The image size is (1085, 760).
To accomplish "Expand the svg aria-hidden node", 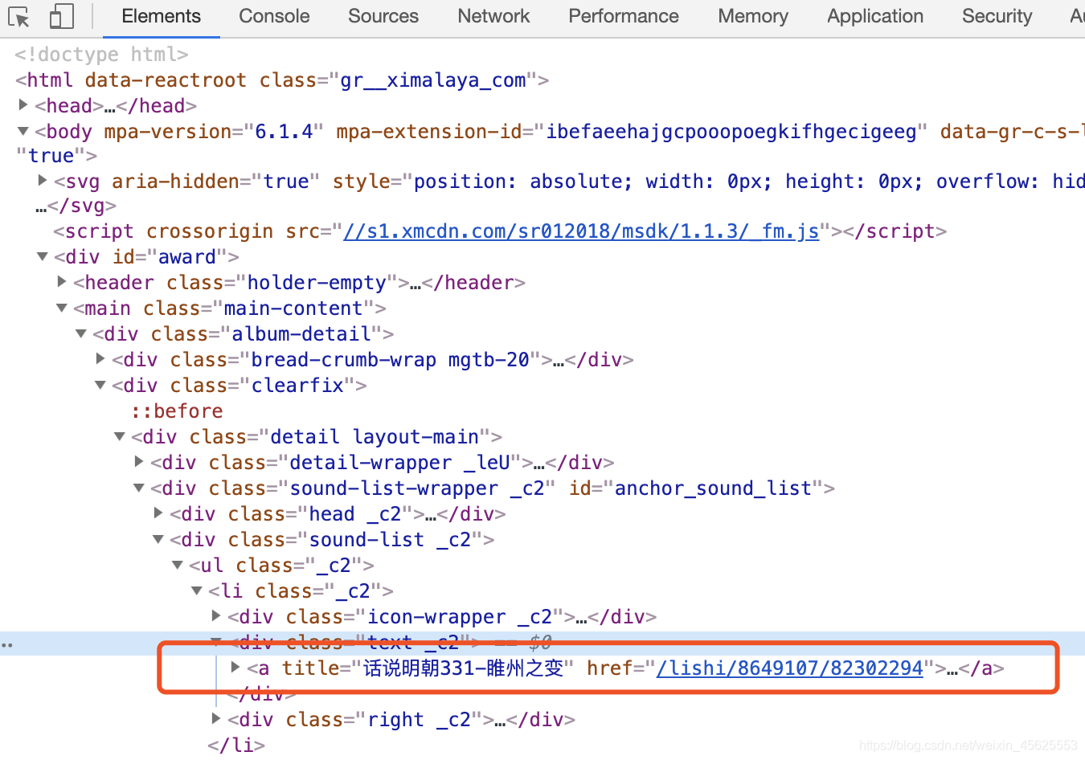I will (x=43, y=181).
